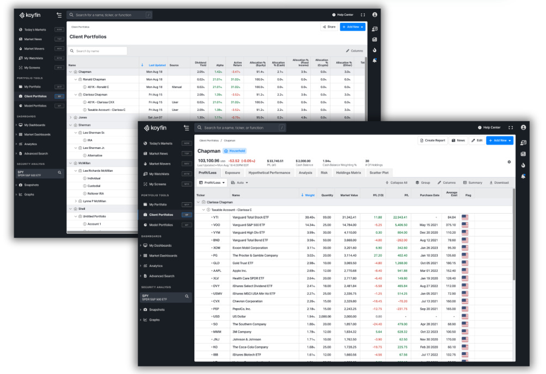Click the Share button in the back window

(329, 27)
